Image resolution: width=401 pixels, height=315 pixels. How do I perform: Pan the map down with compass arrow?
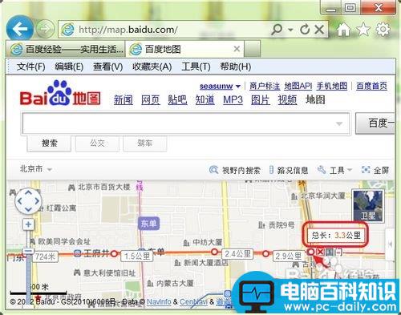click(x=28, y=209)
